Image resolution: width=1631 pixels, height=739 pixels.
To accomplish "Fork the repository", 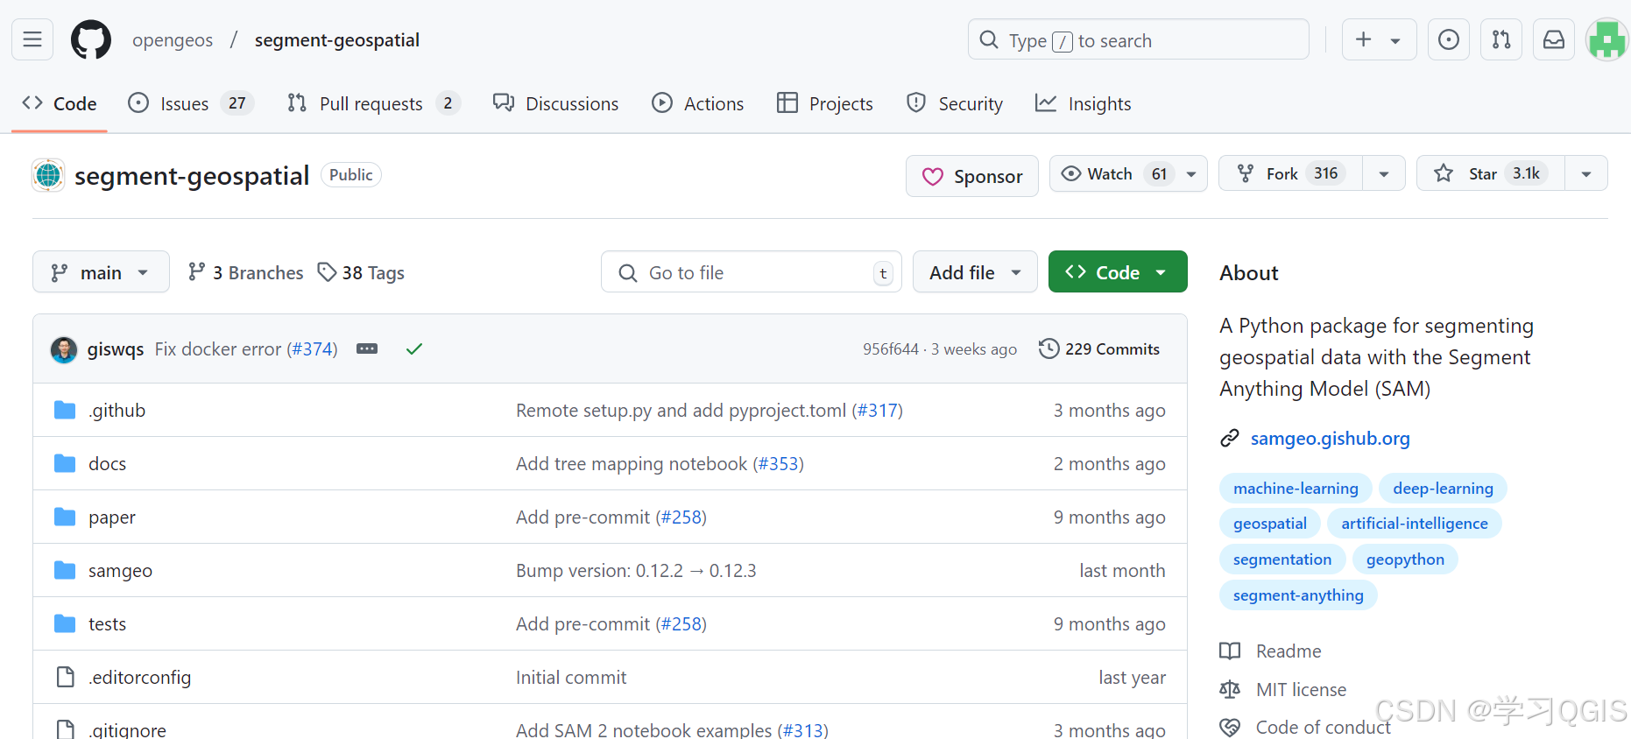I will pyautogui.click(x=1291, y=174).
